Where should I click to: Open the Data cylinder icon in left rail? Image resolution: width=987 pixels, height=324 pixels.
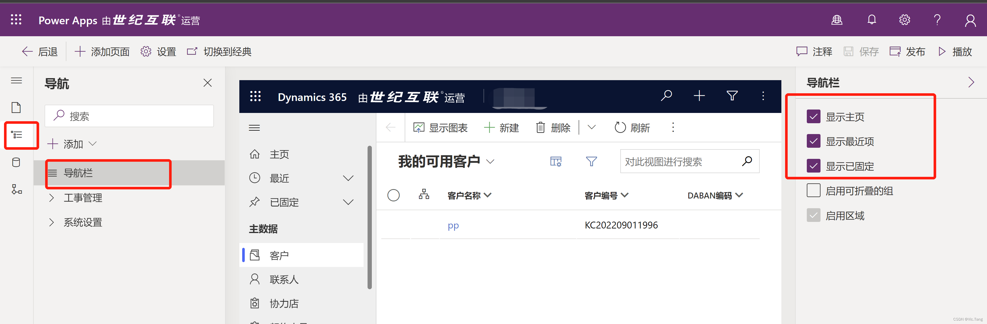coord(16,163)
